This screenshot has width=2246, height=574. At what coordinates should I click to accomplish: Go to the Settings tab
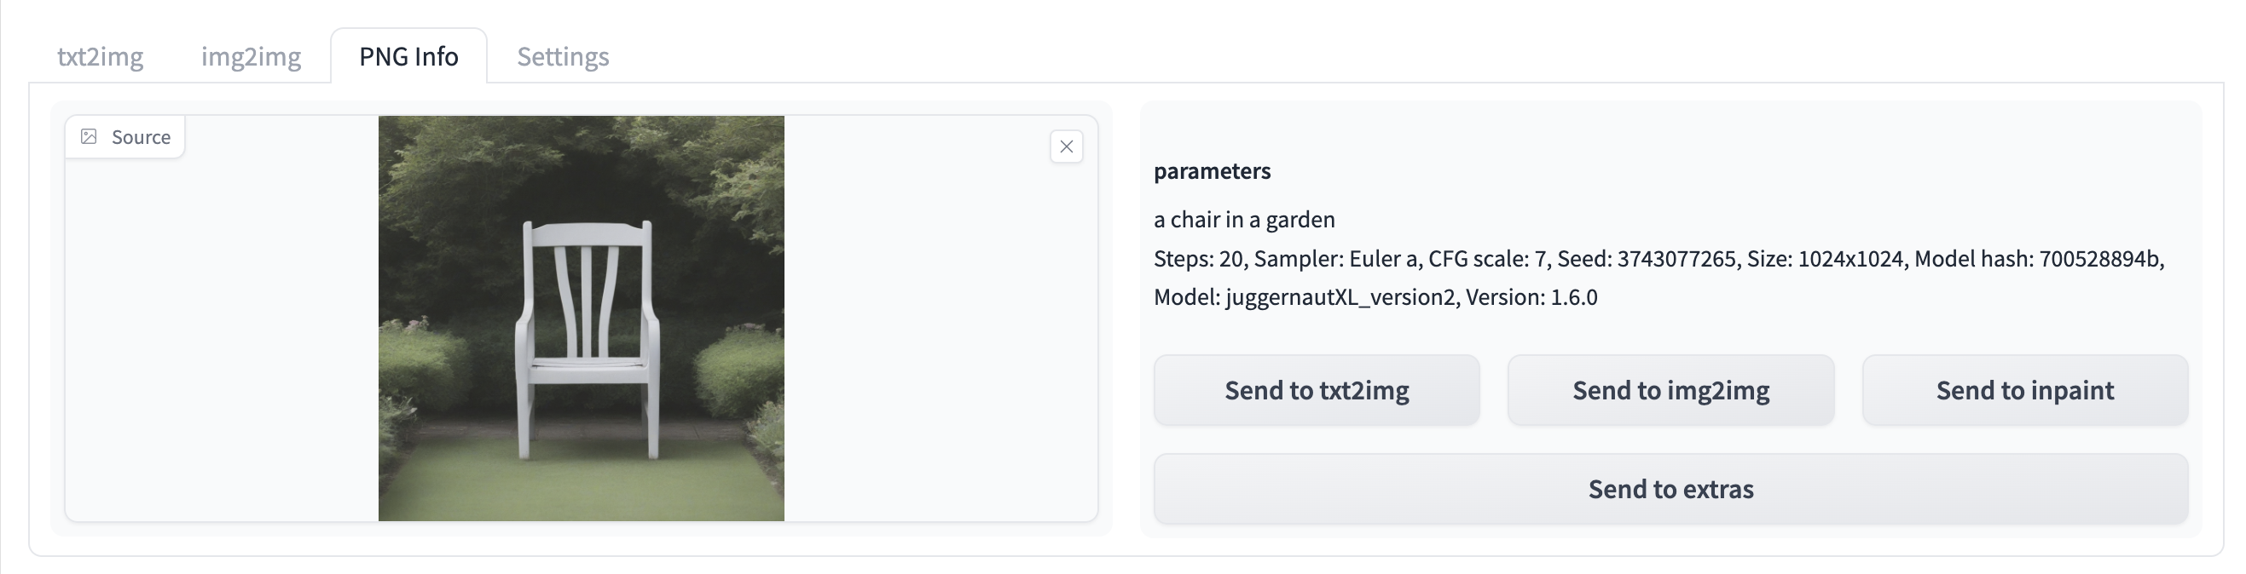pyautogui.click(x=563, y=56)
